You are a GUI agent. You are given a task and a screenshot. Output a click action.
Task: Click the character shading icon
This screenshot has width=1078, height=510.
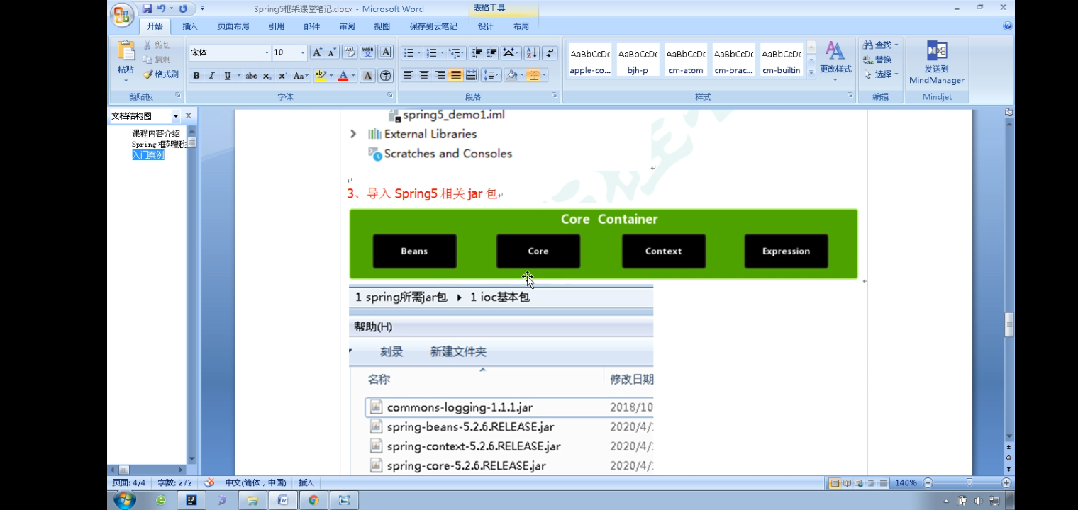367,76
